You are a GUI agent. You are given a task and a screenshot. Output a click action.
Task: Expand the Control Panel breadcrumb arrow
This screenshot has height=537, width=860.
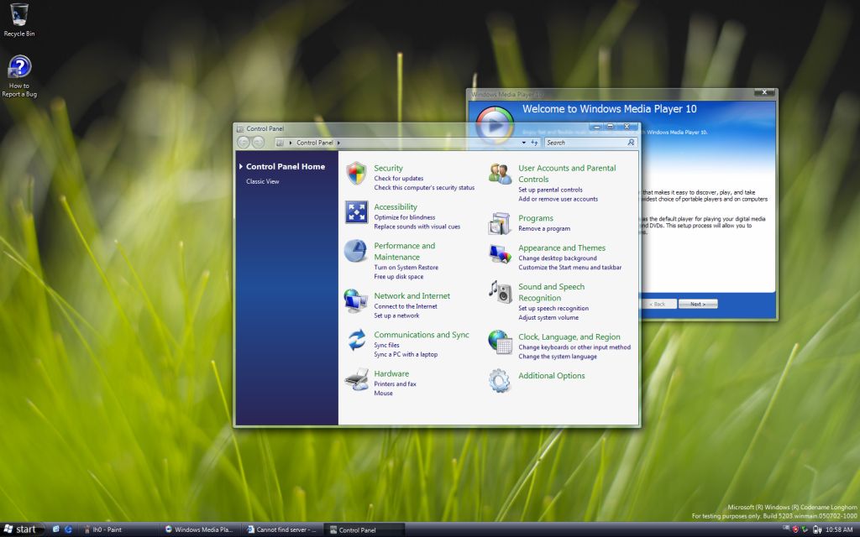pyautogui.click(x=338, y=143)
